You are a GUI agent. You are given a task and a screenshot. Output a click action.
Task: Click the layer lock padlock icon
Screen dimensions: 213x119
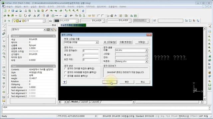pos(20,21)
